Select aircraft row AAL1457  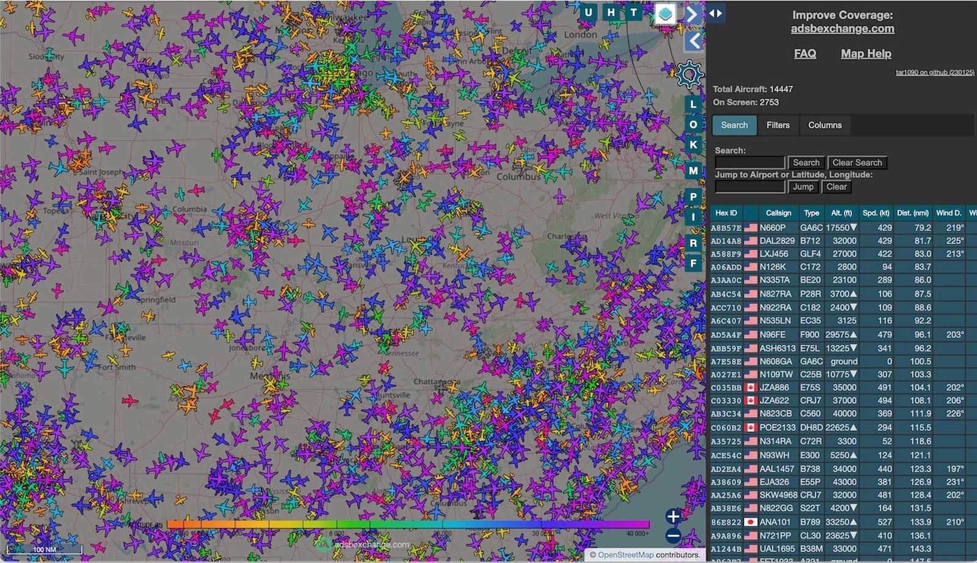843,469
